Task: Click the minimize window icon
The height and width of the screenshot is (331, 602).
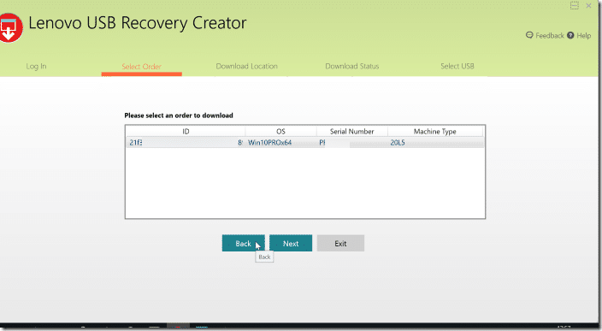Action: pos(575,5)
